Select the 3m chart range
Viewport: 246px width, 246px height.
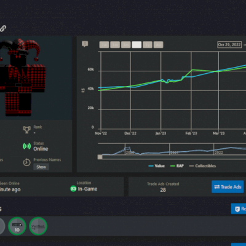pos(125,45)
